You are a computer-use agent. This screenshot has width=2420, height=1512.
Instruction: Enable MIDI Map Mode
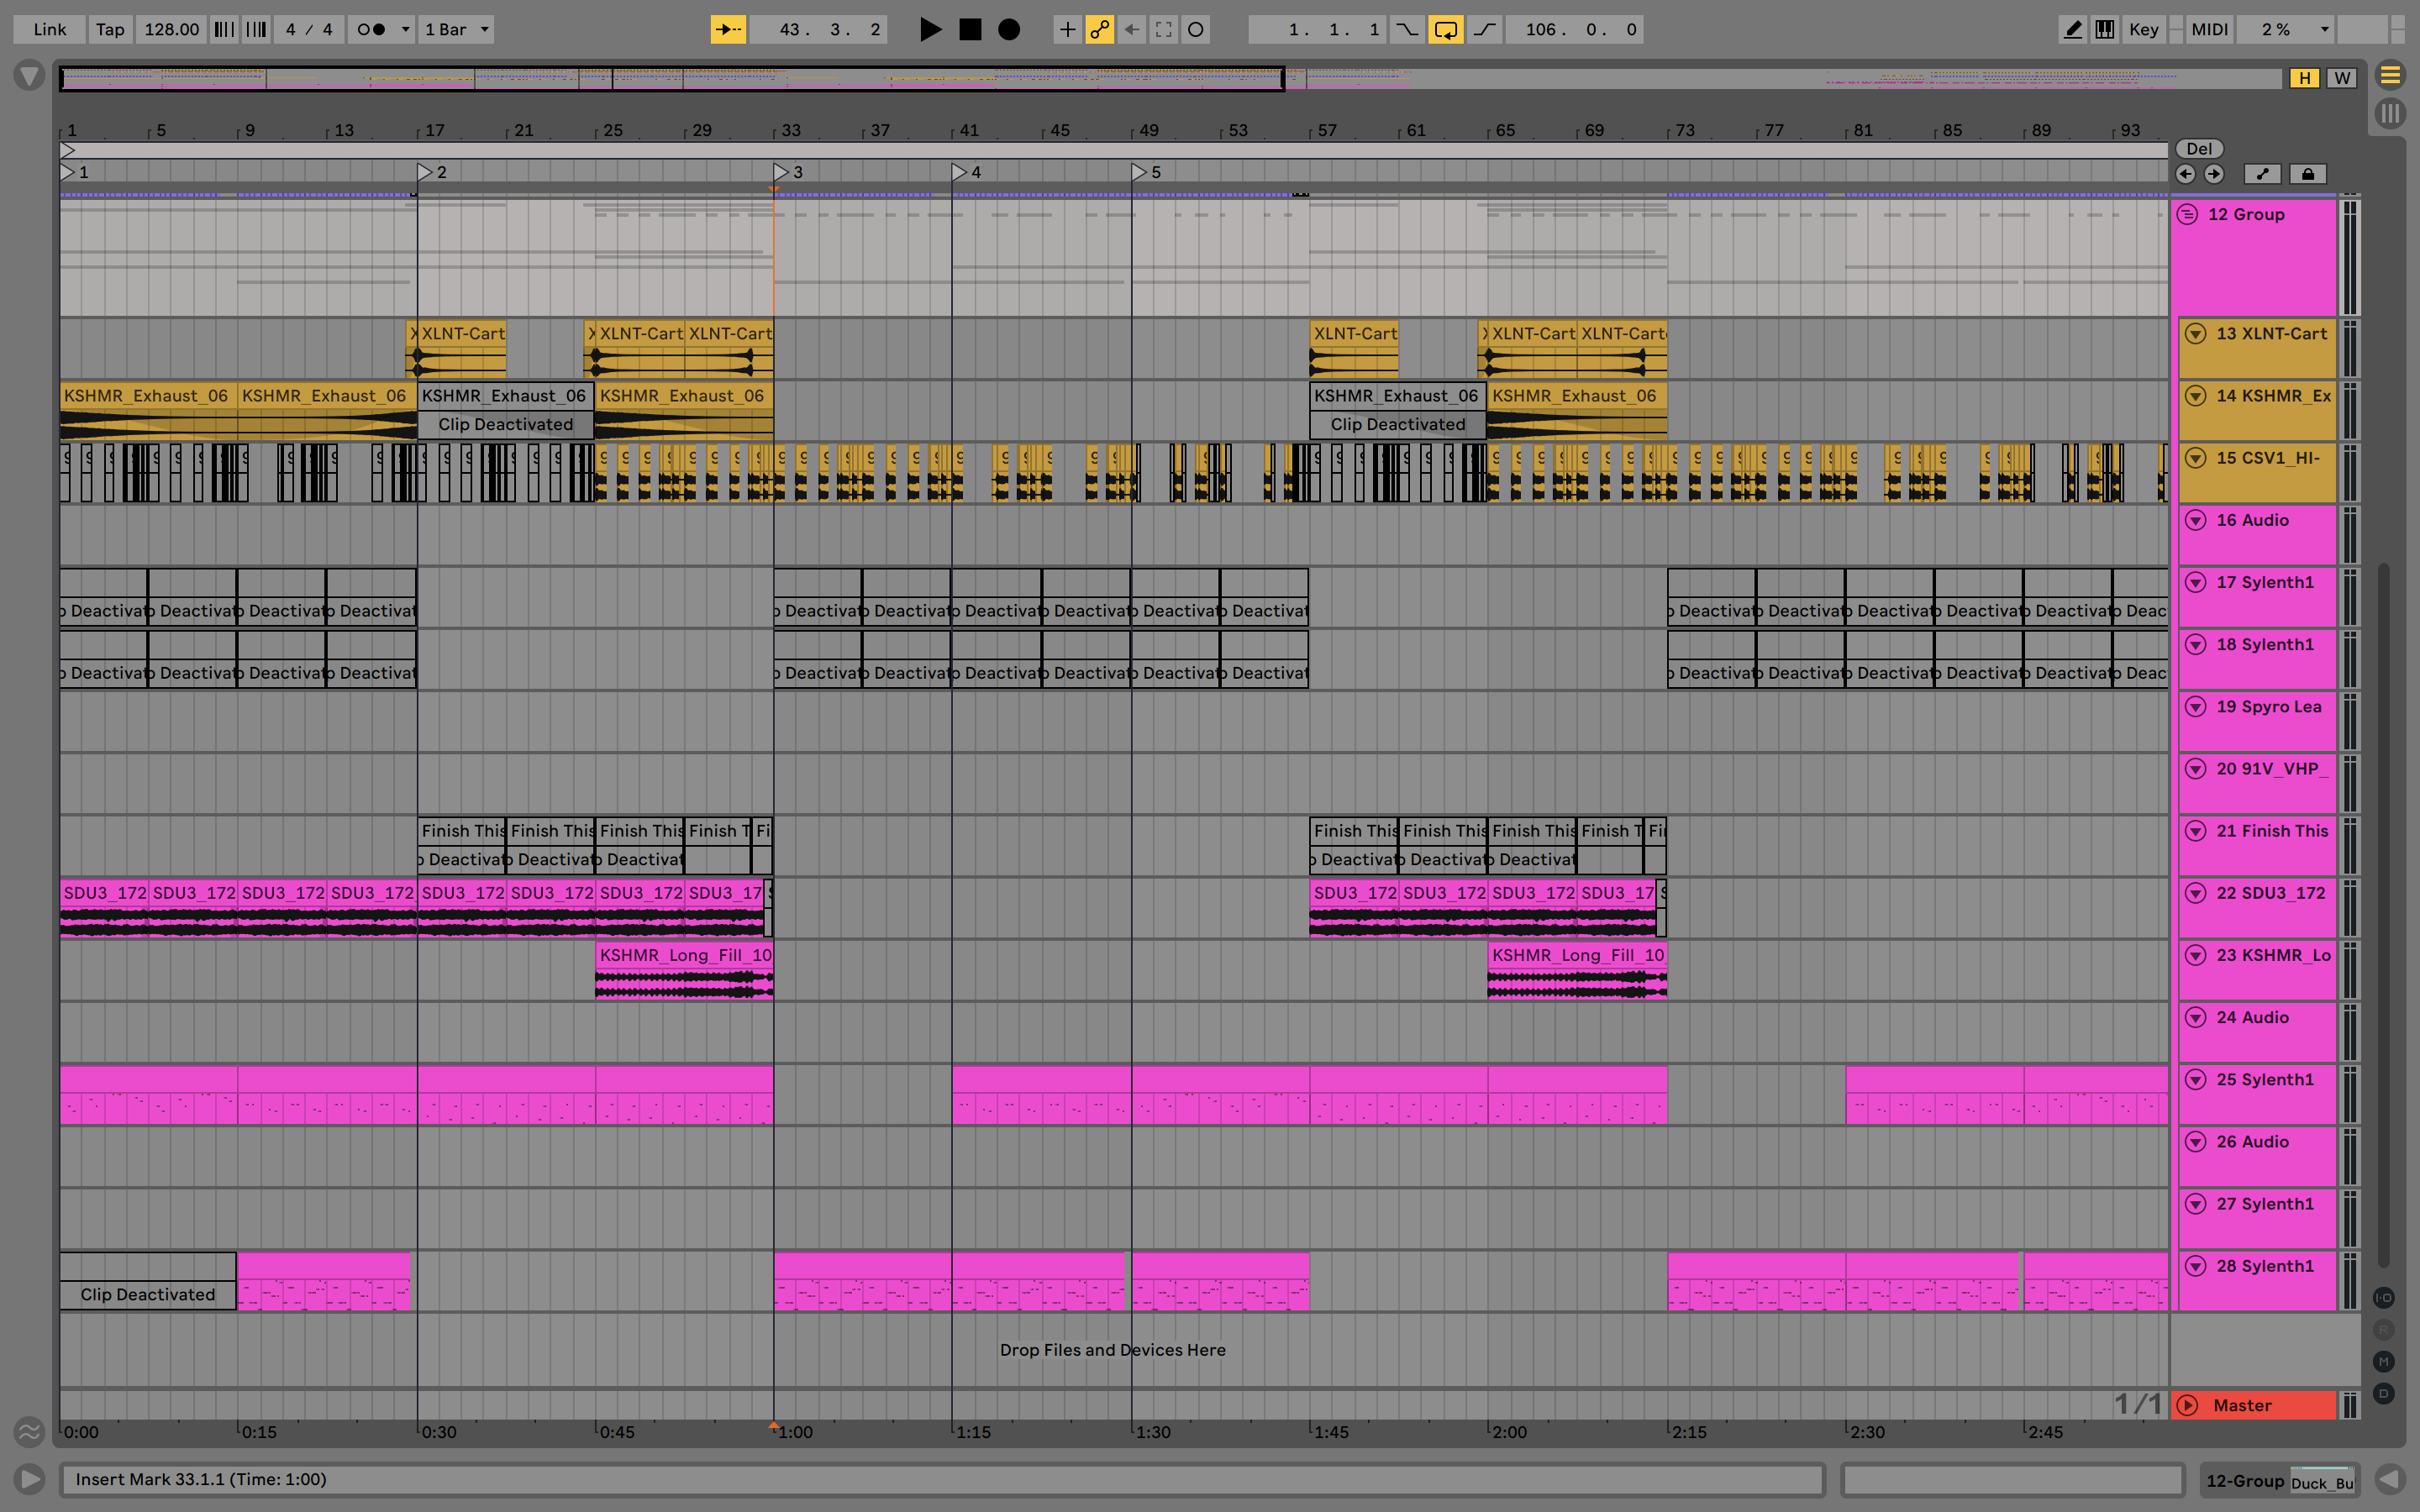click(x=2209, y=29)
